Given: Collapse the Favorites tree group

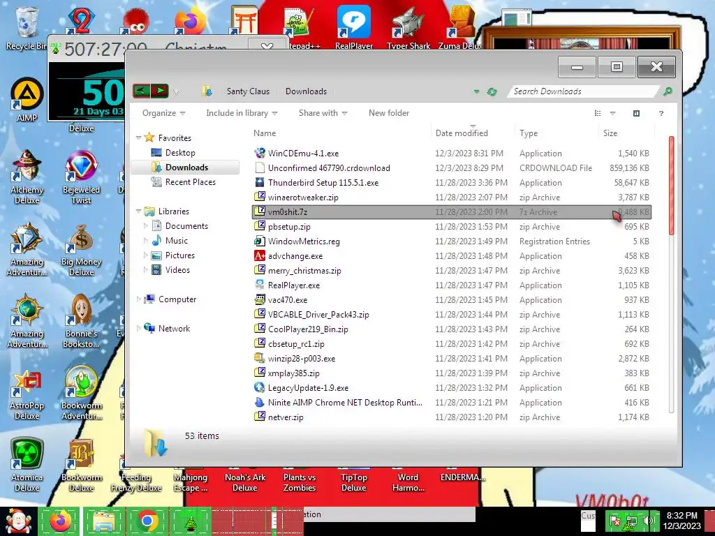Looking at the screenshot, I should [x=139, y=137].
